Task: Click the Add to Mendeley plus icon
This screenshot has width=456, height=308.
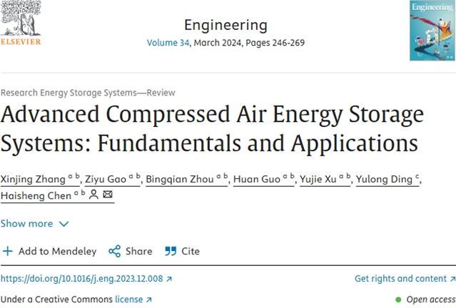Action: click(x=8, y=251)
